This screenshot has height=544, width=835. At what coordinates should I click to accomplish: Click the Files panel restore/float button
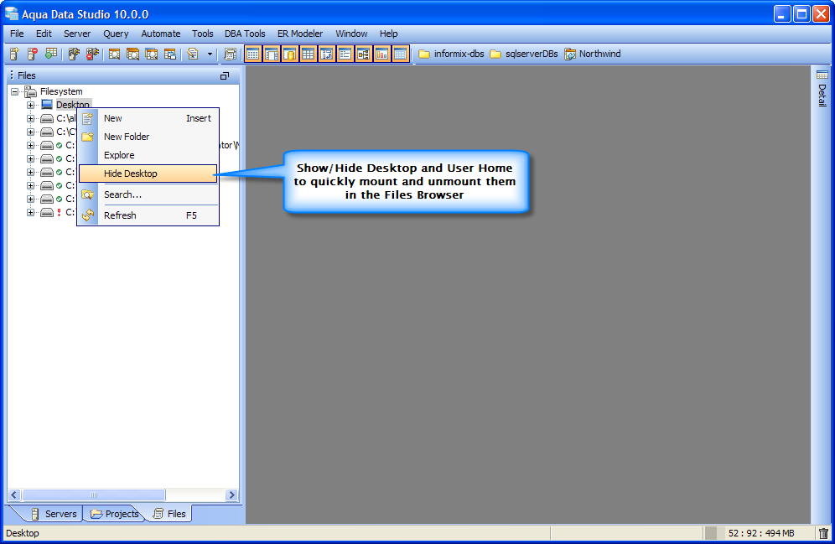coord(225,76)
